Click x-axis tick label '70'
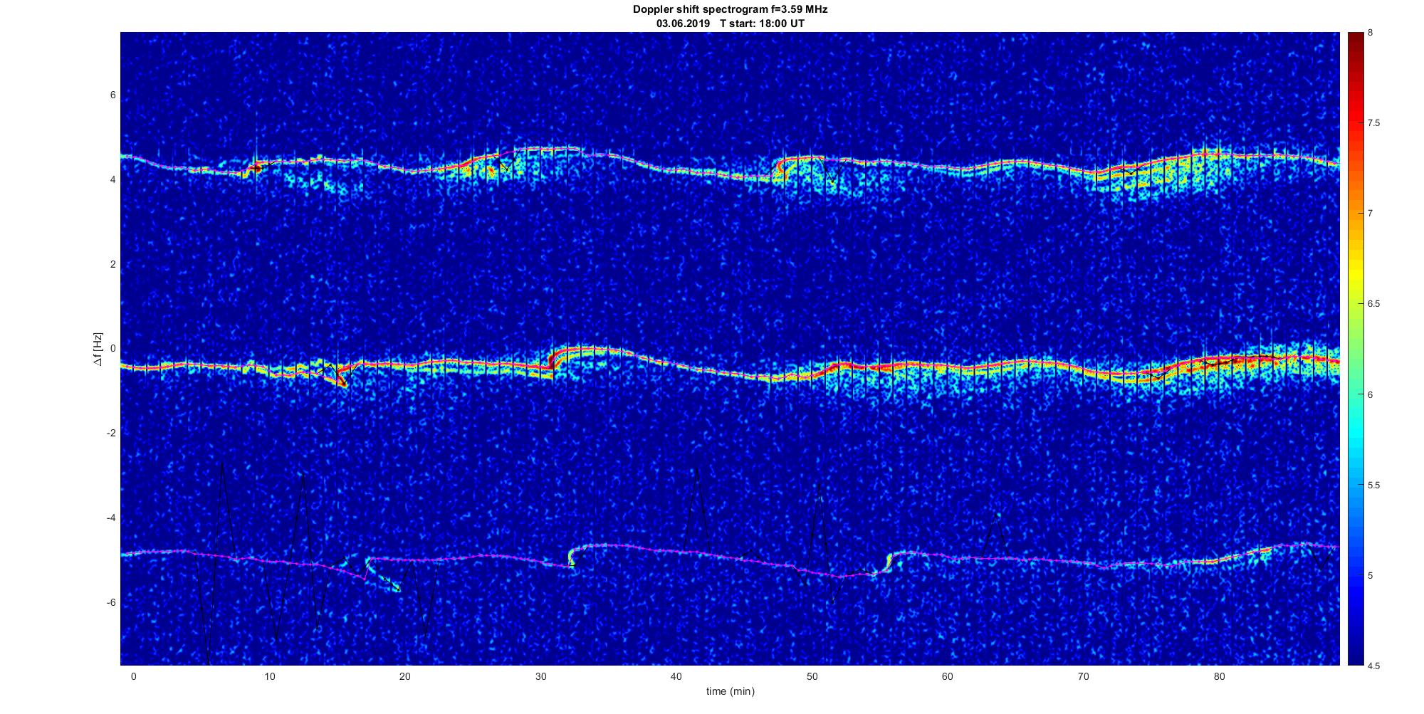 [x=1084, y=677]
